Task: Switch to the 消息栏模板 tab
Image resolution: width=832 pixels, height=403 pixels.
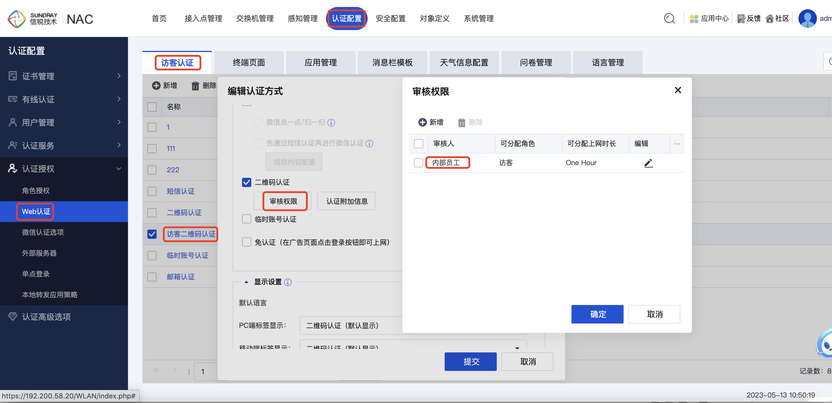Action: pos(393,62)
